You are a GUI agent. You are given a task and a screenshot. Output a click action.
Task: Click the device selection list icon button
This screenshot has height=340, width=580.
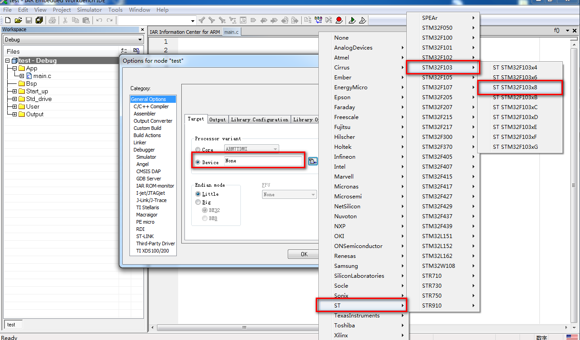313,161
